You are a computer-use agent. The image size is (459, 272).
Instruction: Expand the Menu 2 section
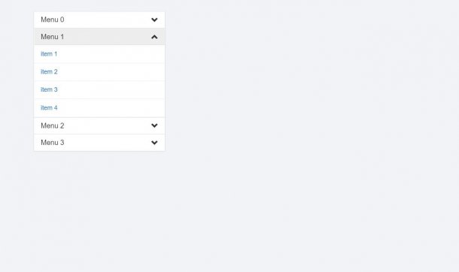coord(99,126)
